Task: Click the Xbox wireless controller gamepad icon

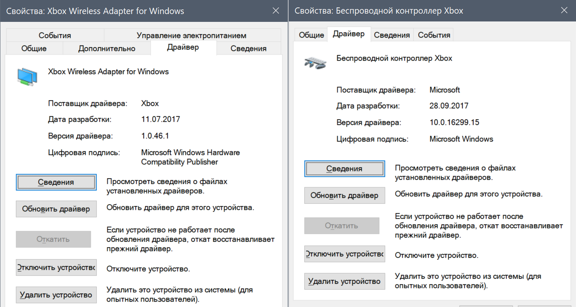Action: coord(315,62)
